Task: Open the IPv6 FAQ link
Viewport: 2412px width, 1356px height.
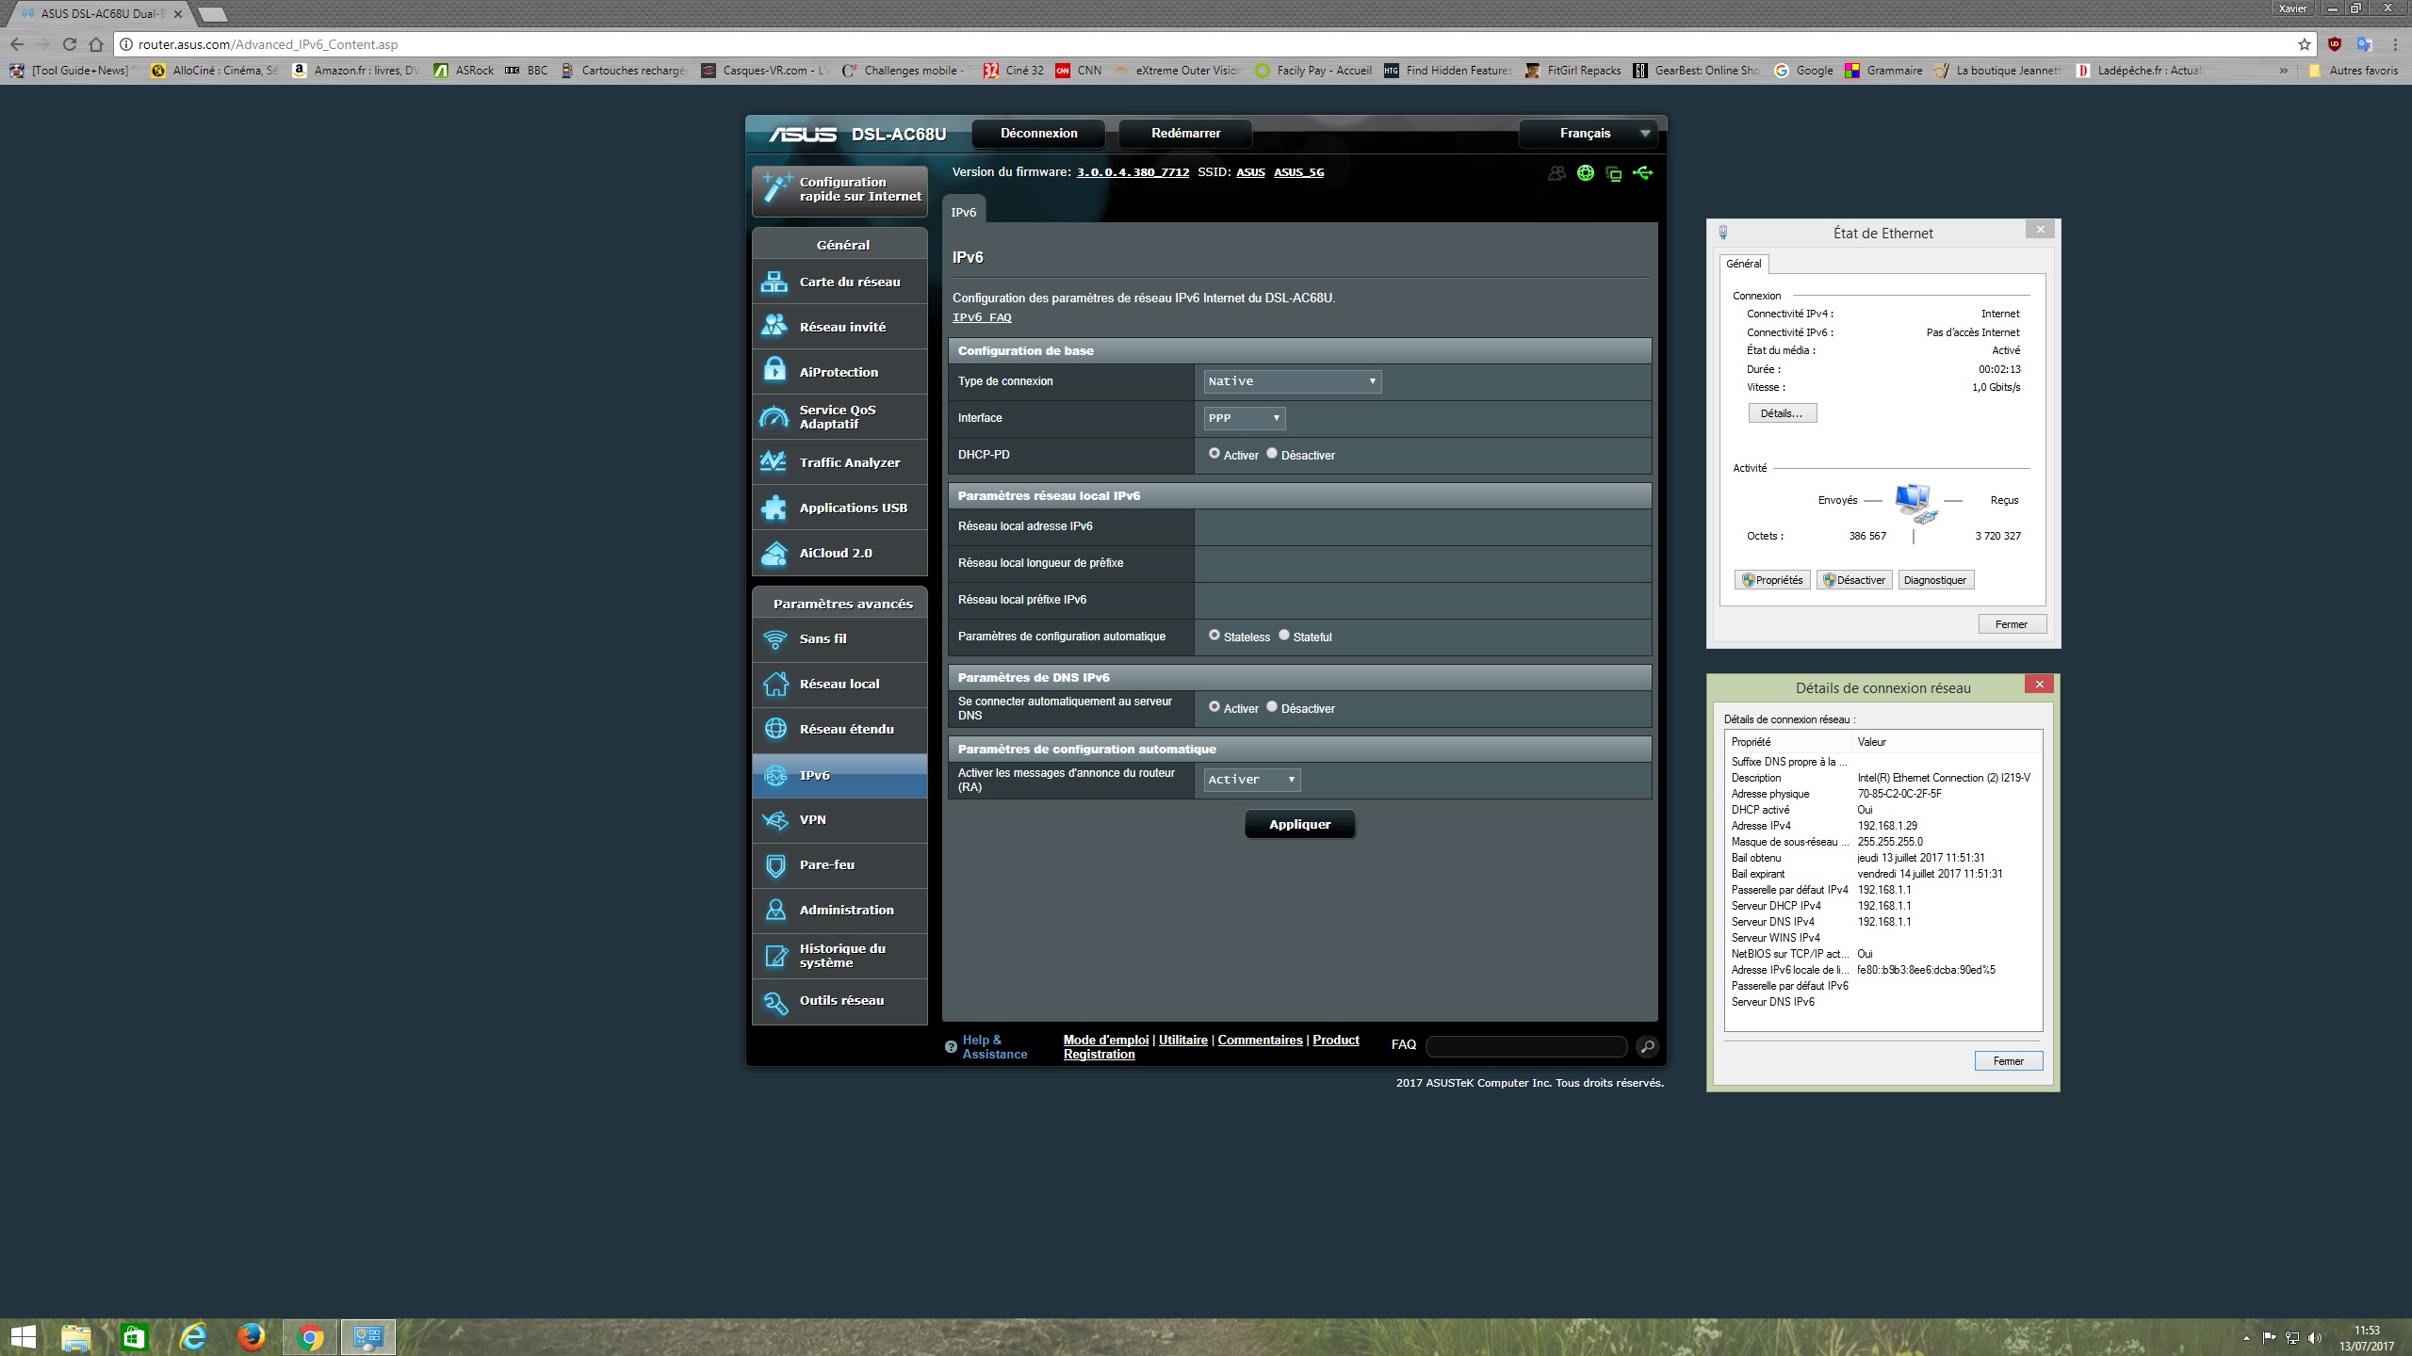Action: coord(982,317)
